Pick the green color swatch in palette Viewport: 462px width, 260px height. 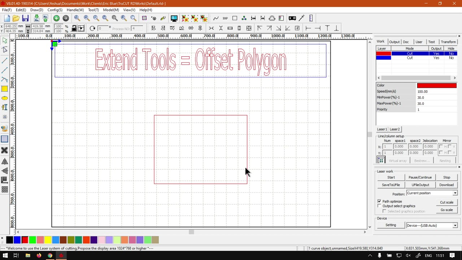(32, 240)
